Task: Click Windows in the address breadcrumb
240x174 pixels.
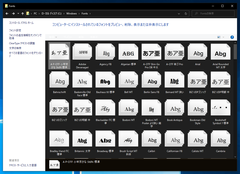Action: pos(71,14)
